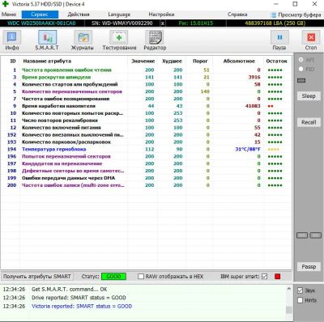Click the red Стоп stop icon
The image size is (324, 322).
(x=311, y=40)
